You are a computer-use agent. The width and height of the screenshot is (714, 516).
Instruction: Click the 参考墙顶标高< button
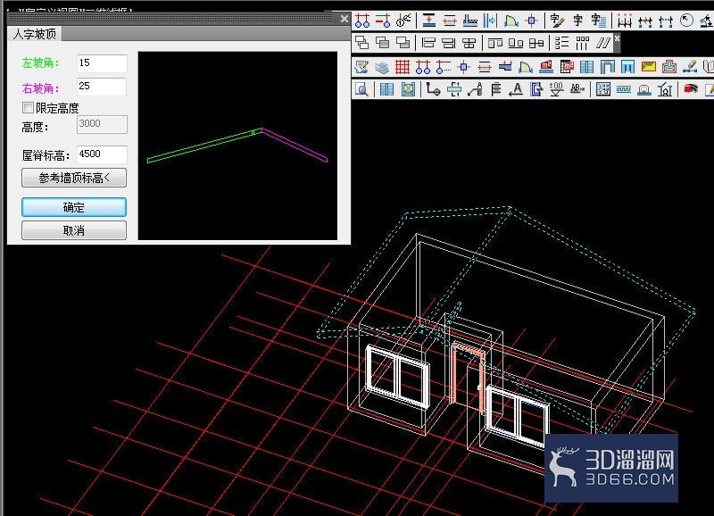coord(74,178)
